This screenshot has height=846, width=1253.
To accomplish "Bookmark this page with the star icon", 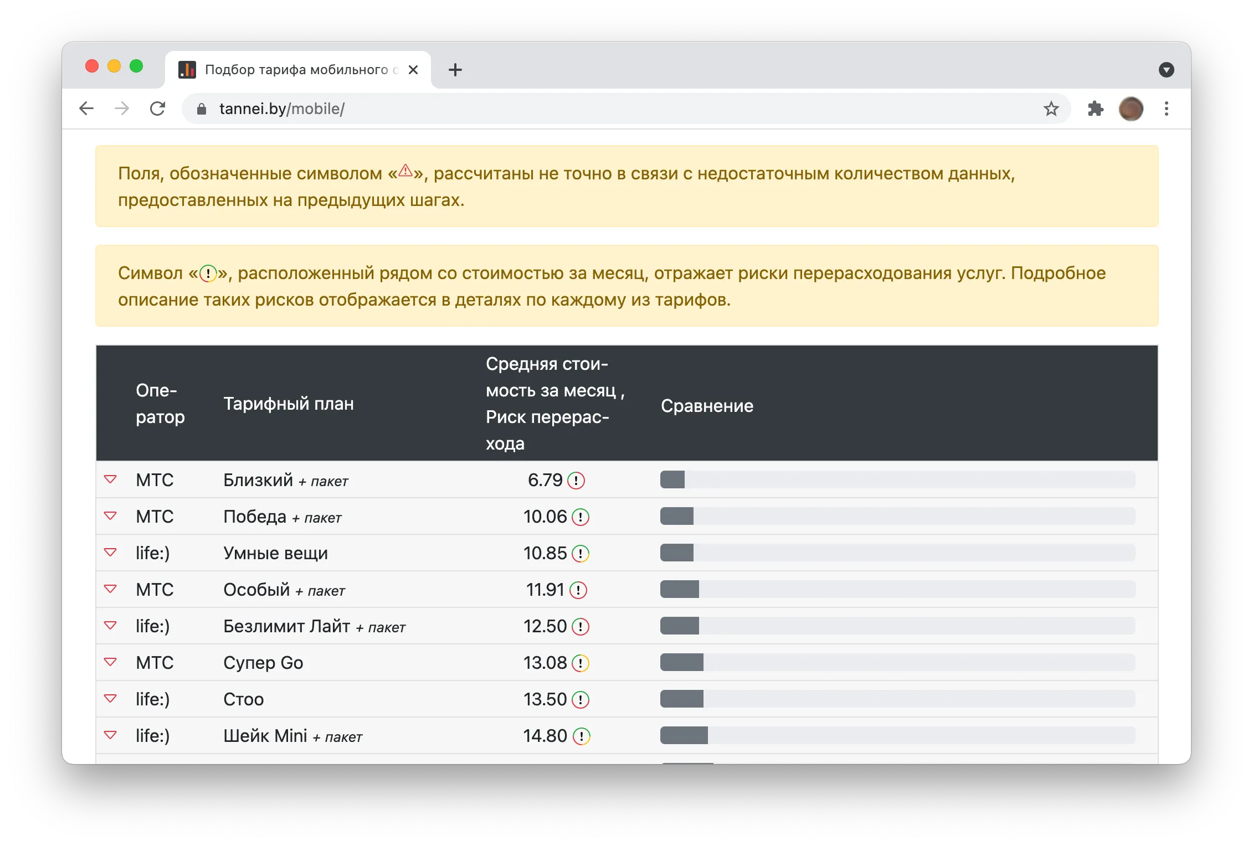I will click(x=1051, y=109).
